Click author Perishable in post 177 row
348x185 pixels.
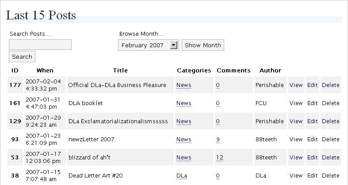(x=270, y=85)
